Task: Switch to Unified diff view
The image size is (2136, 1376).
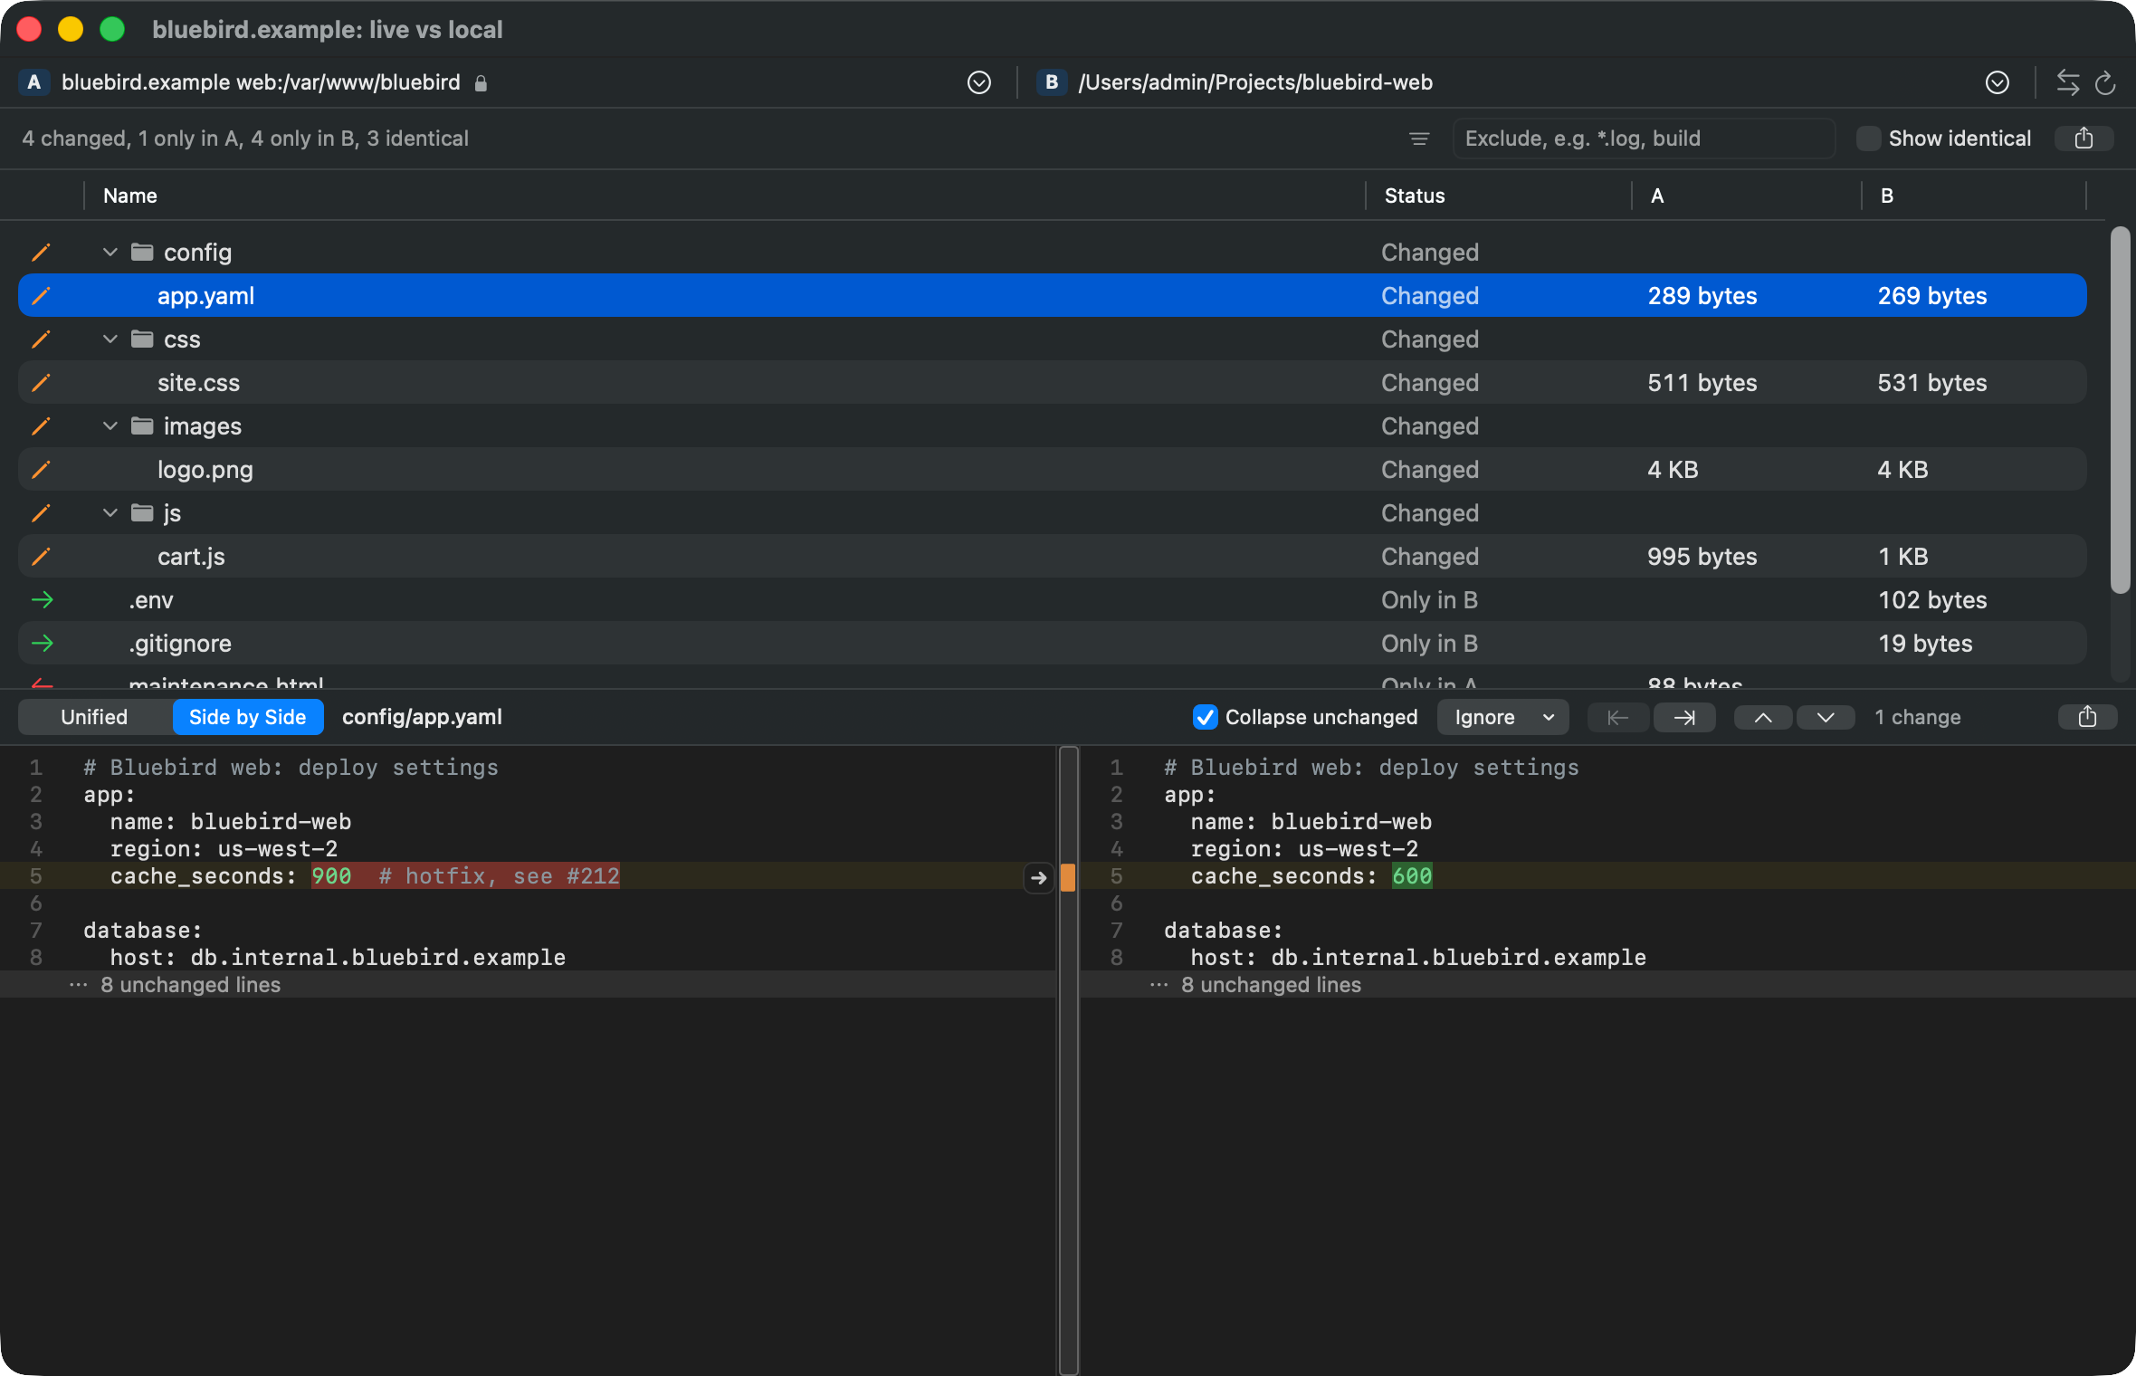Action: pos(94,717)
